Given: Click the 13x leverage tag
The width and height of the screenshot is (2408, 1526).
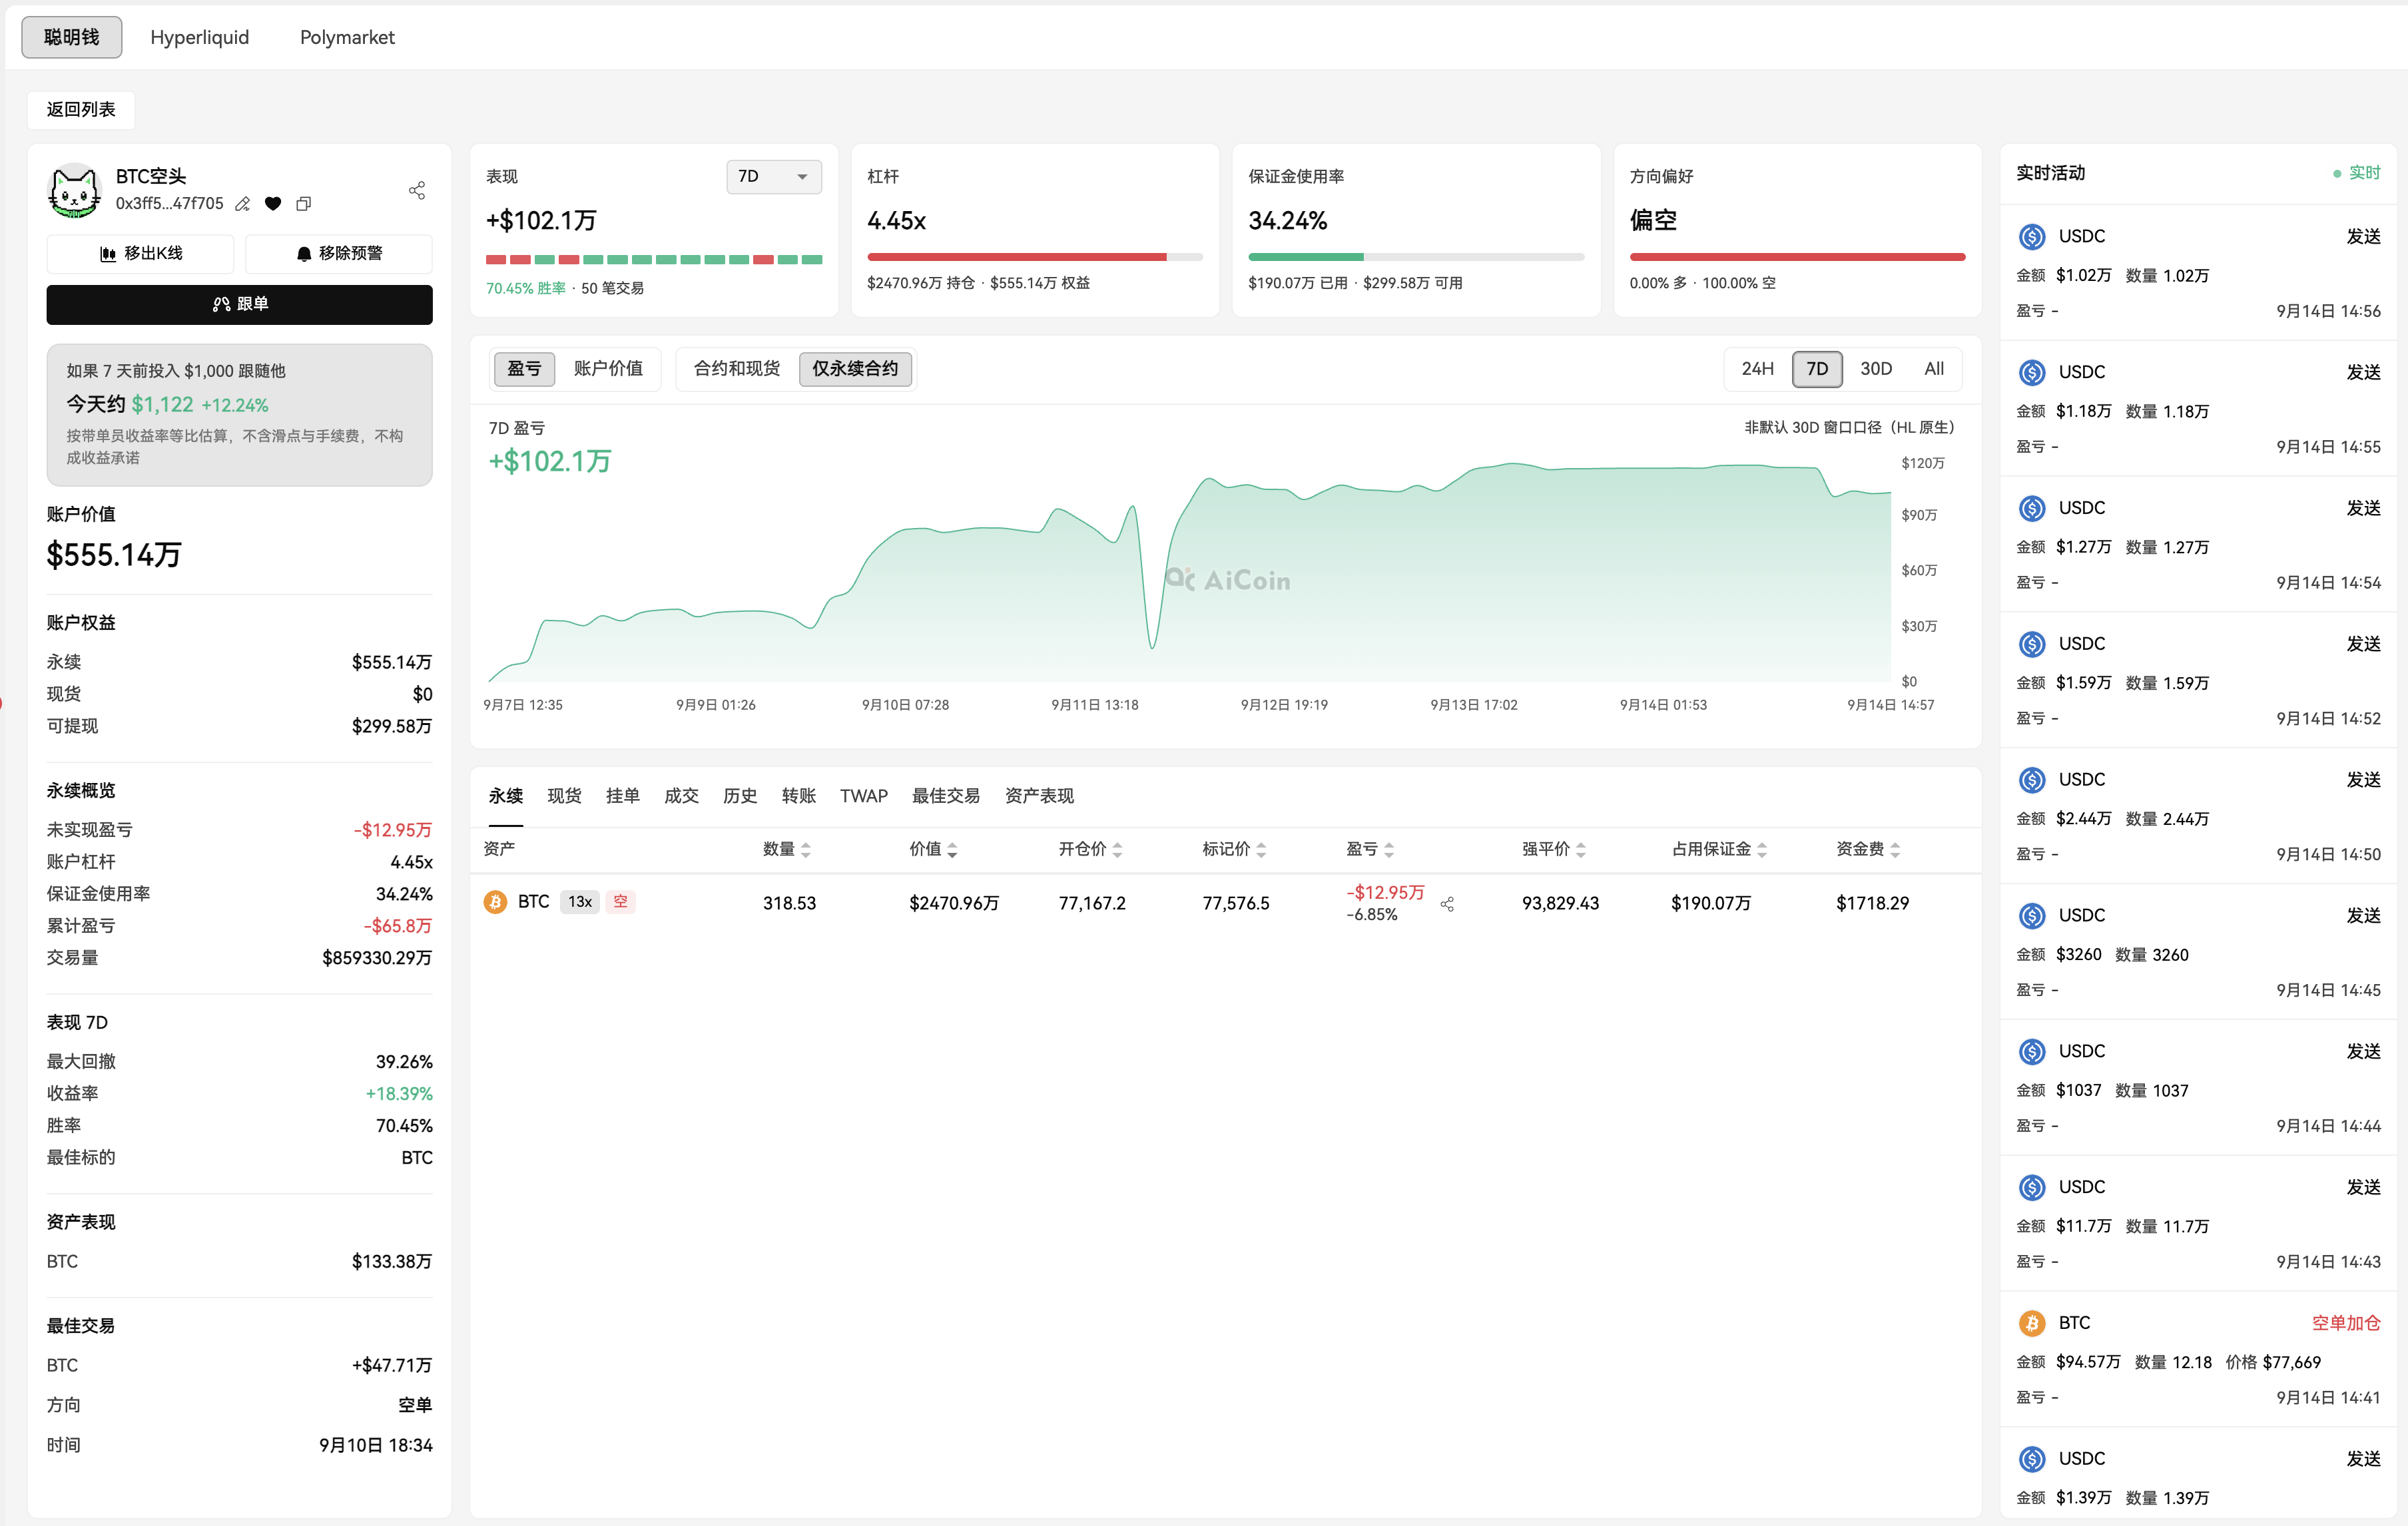Looking at the screenshot, I should click(x=580, y=902).
